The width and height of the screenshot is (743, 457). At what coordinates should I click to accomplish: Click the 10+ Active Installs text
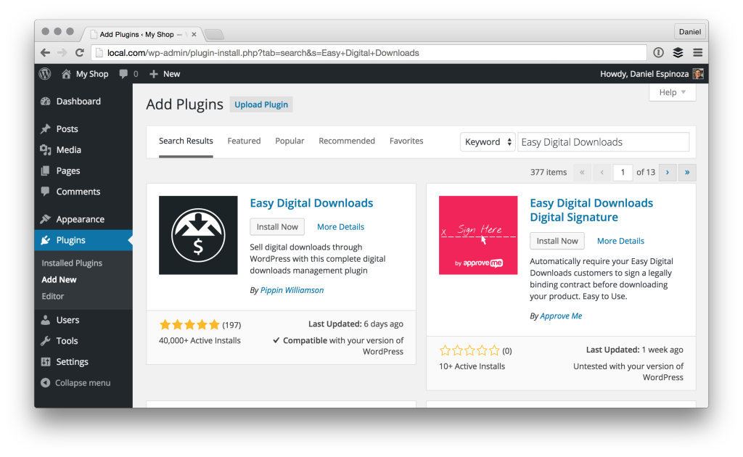pyautogui.click(x=472, y=366)
